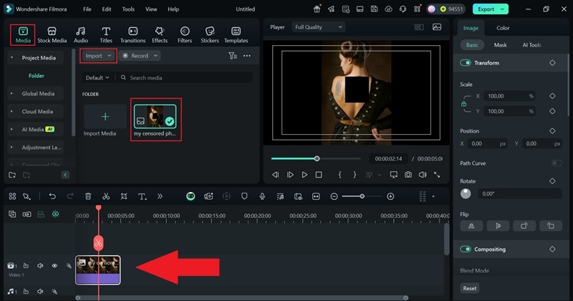Stop playback with the square button

pos(319,175)
